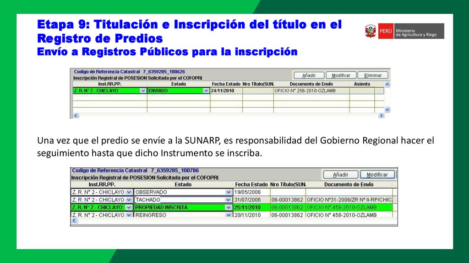
Task: Click Estado column header in upper grid
Action: pyautogui.click(x=179, y=84)
